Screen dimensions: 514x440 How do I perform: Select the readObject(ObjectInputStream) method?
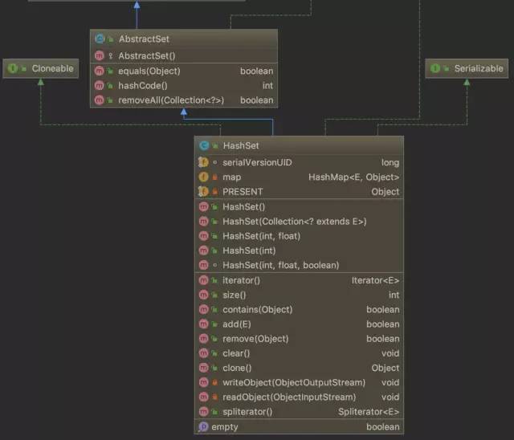[x=289, y=397]
